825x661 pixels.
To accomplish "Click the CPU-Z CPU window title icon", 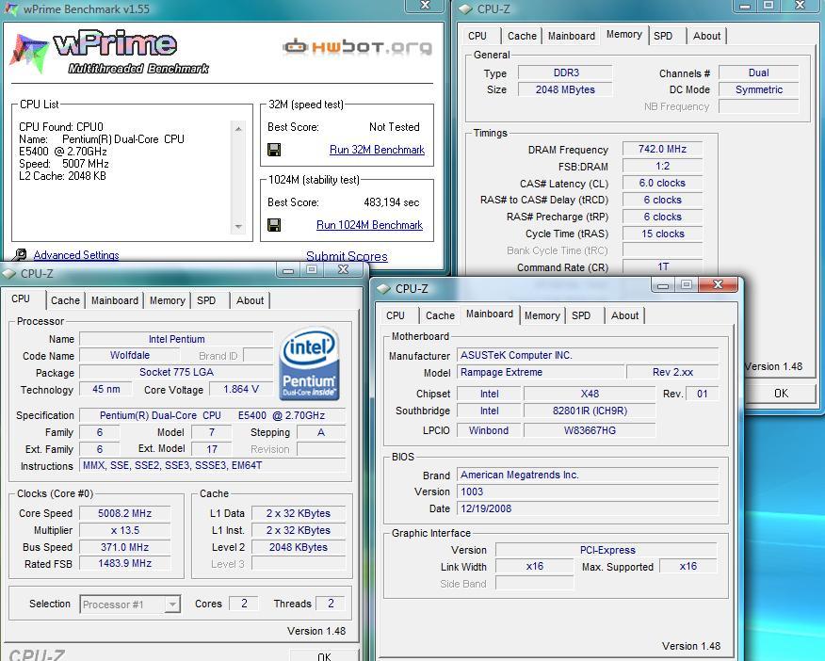I will pyautogui.click(x=8, y=273).
